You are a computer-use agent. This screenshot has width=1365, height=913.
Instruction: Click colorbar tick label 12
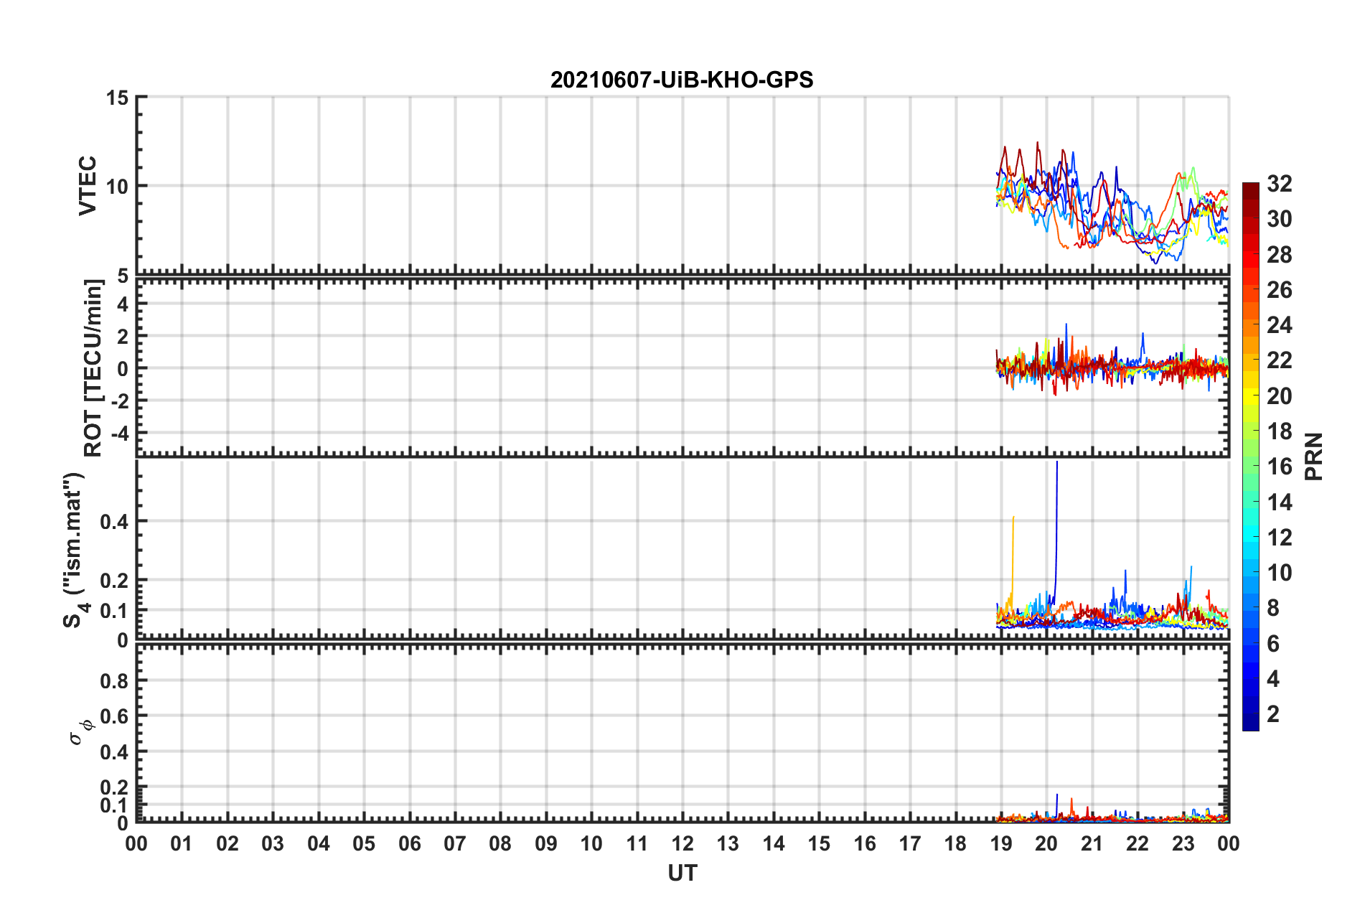pos(1280,538)
